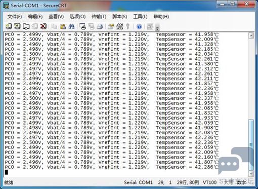The image size is (258, 189).
Task: Click the Print Screen toolbar icon
Action: 82,26
